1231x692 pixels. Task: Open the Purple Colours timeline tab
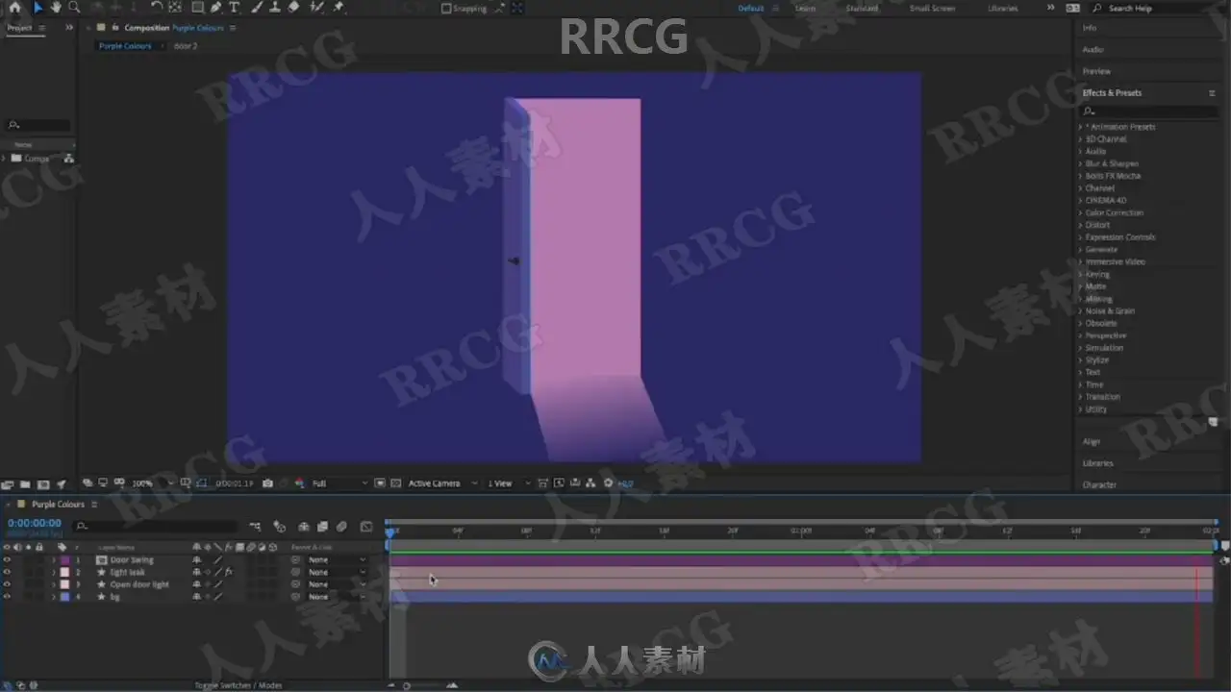click(x=58, y=505)
